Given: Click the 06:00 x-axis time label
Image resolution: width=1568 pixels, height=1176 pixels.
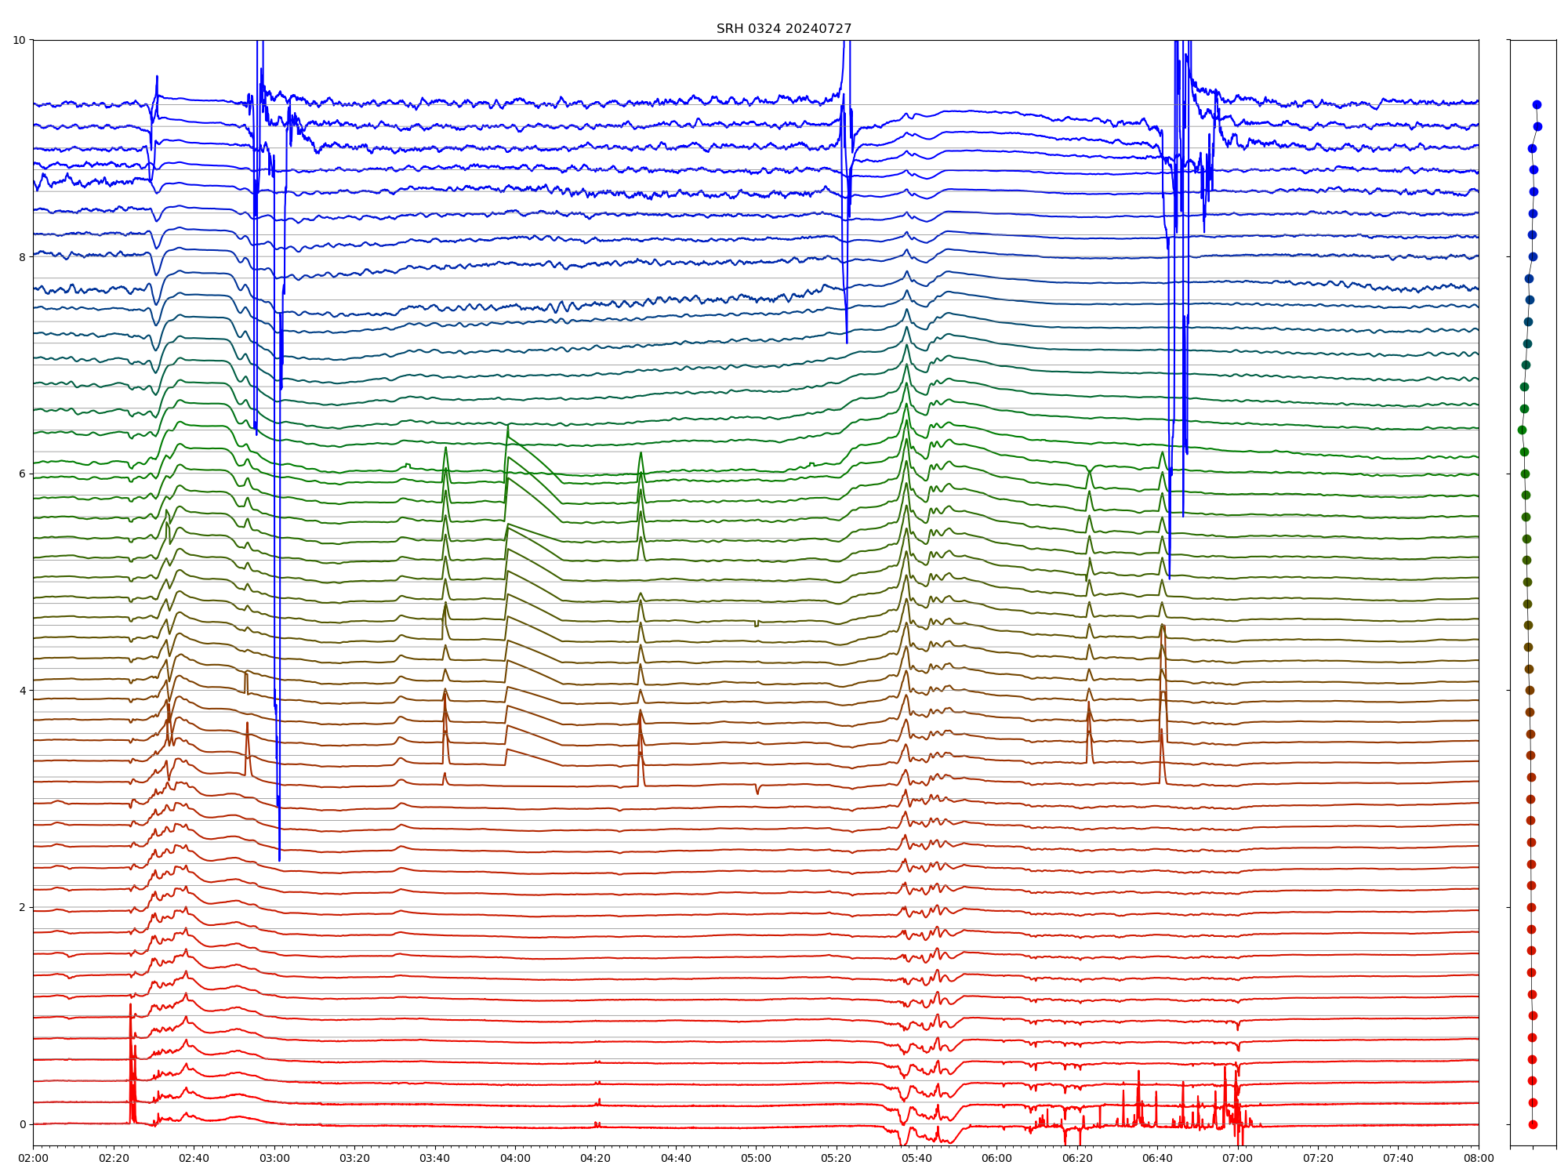Looking at the screenshot, I should [x=997, y=1158].
